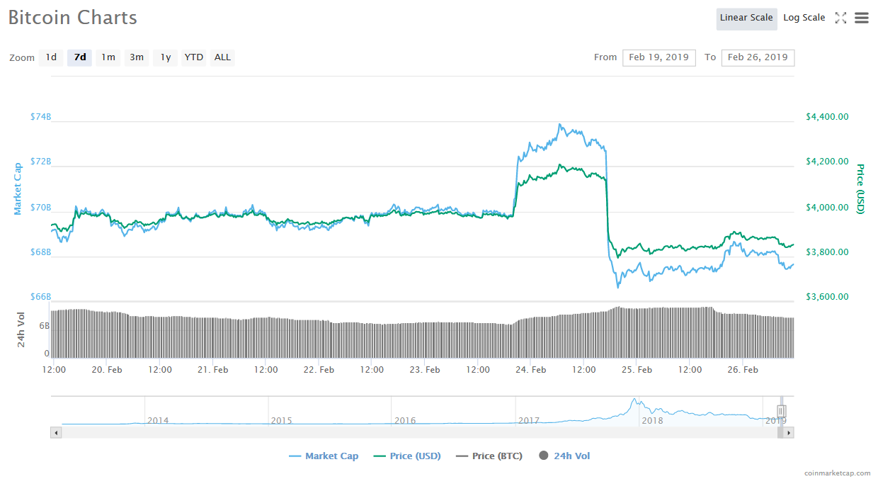Edit the To date field

[758, 57]
